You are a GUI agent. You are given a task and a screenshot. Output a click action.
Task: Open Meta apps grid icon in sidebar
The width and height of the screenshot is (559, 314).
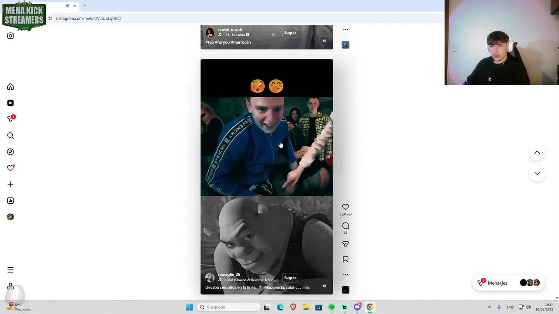pos(10,287)
